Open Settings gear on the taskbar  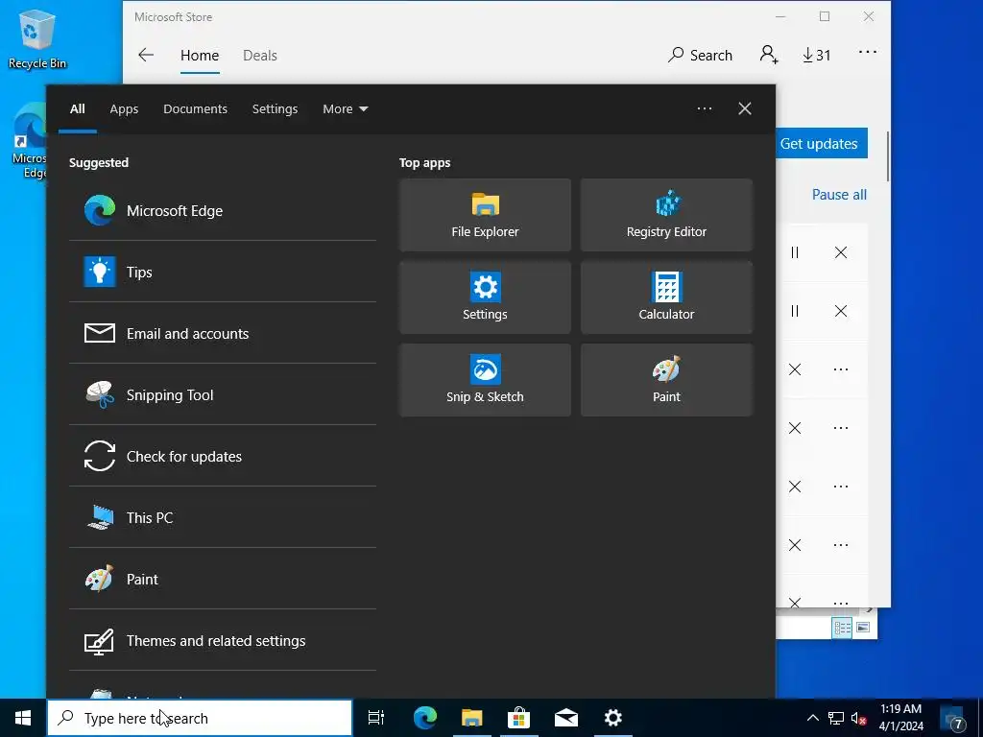point(613,718)
